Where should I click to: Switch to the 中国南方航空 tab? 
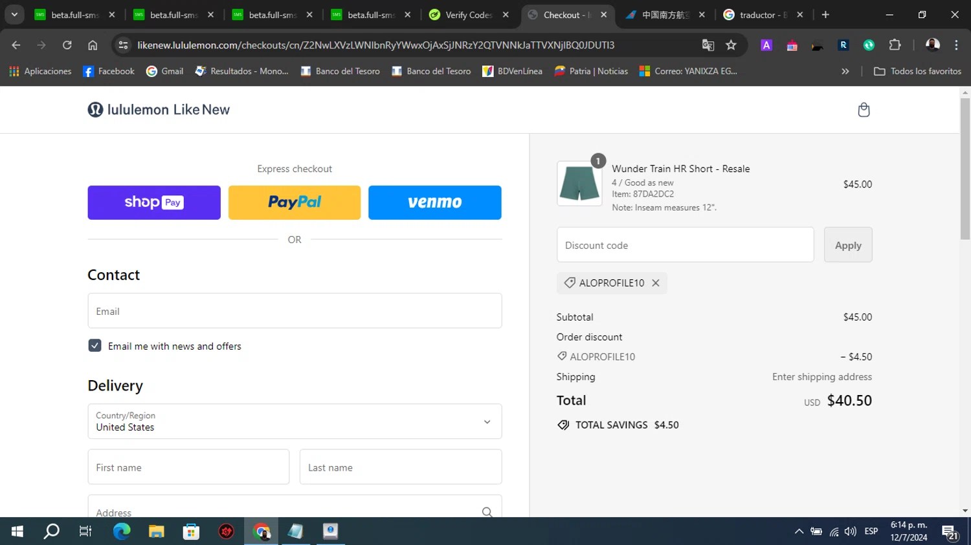coord(665,15)
